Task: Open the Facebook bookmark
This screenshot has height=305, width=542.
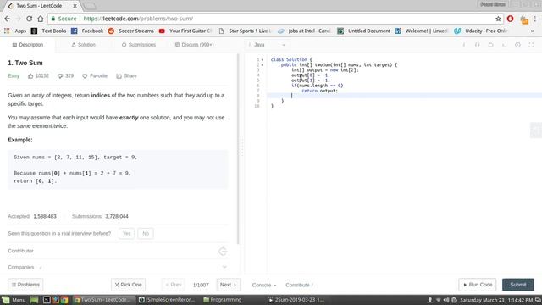Action: 87,30
